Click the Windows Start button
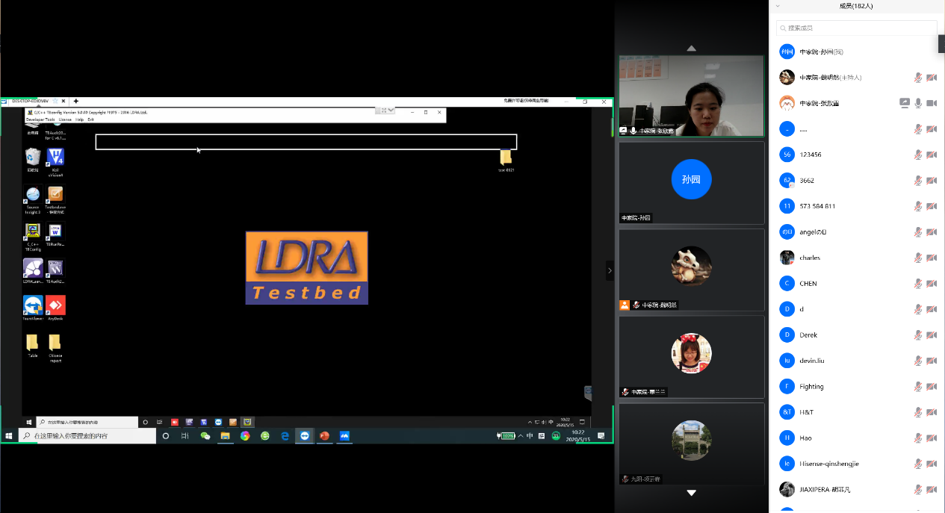Viewport: 945px width, 513px height. click(x=9, y=436)
